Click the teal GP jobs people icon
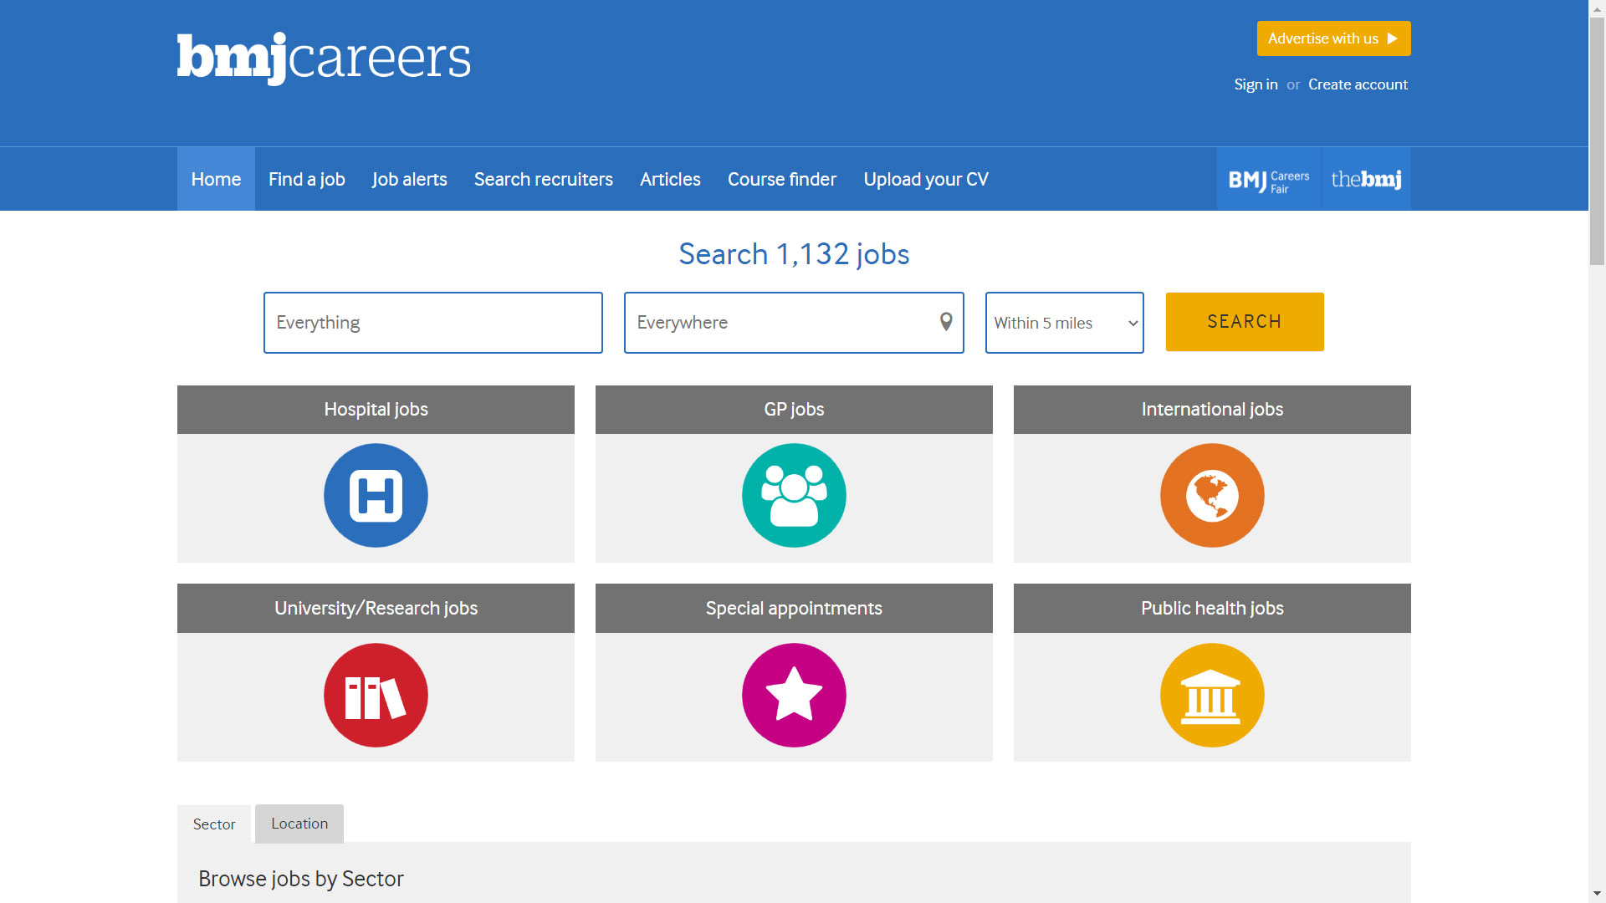1606x903 pixels. pyautogui.click(x=794, y=496)
